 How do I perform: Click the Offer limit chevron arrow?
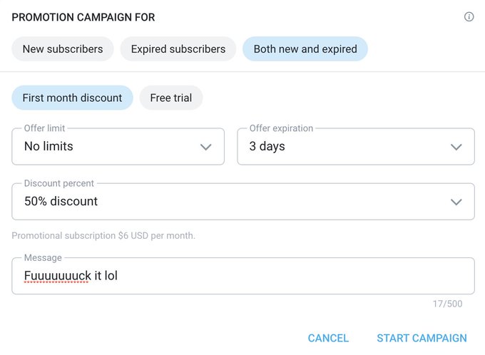[205, 147]
